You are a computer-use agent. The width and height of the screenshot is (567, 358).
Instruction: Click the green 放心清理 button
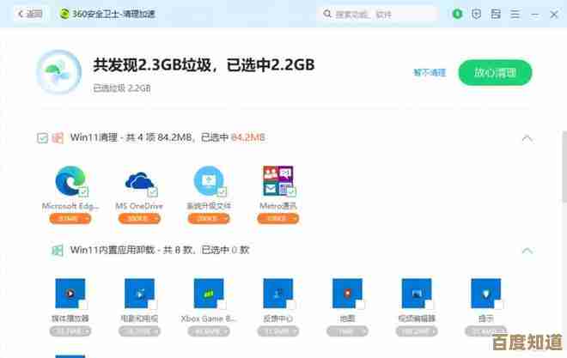pos(495,73)
